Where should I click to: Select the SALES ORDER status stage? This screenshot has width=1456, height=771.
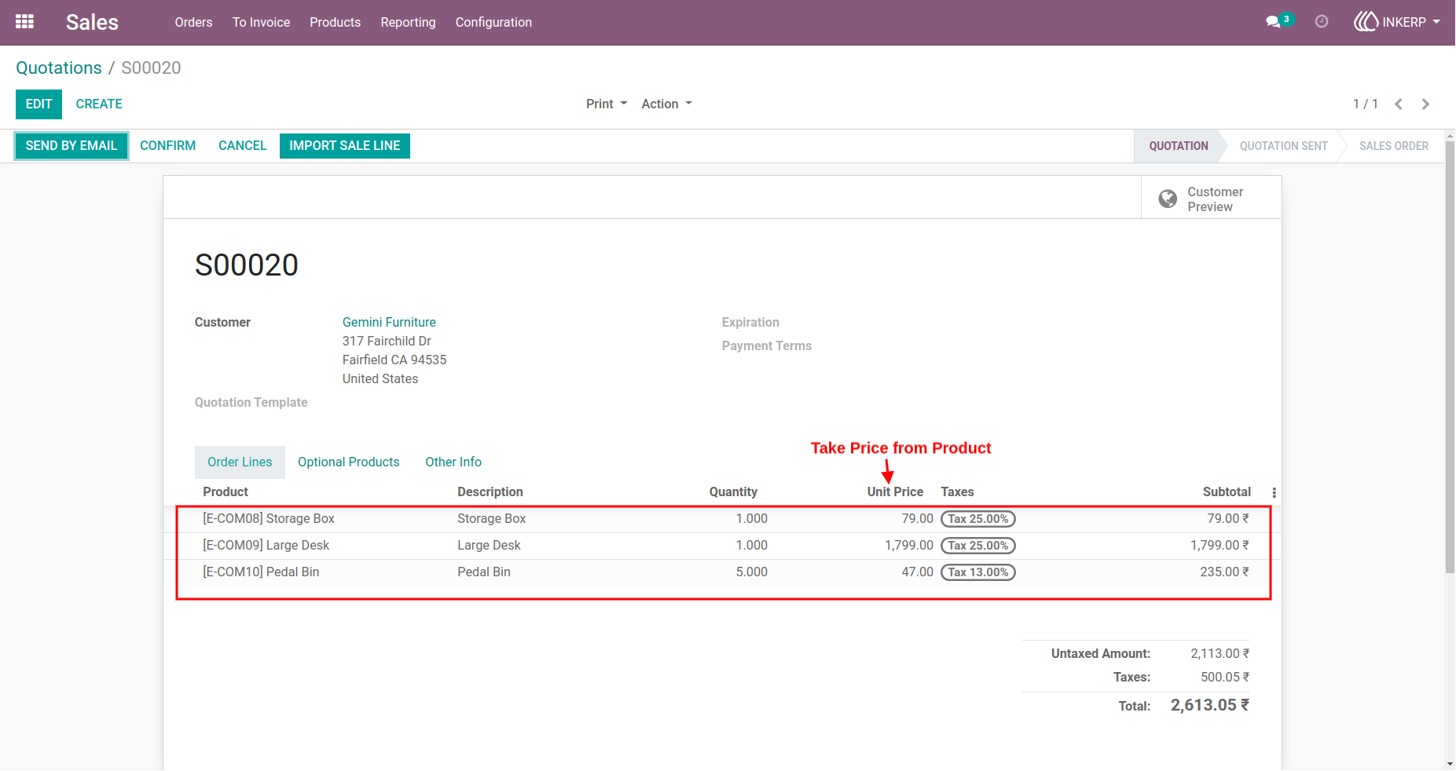[x=1393, y=146]
